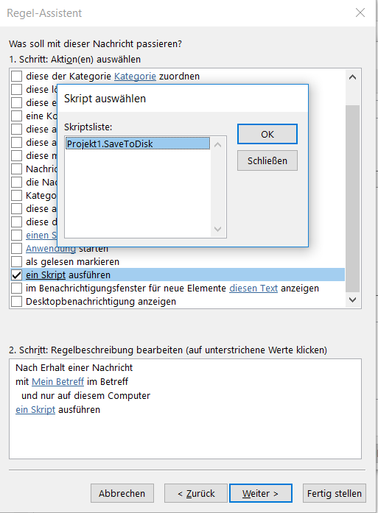Click the action list scroll-down arrow
The height and width of the screenshot is (513, 378).
pos(352,300)
